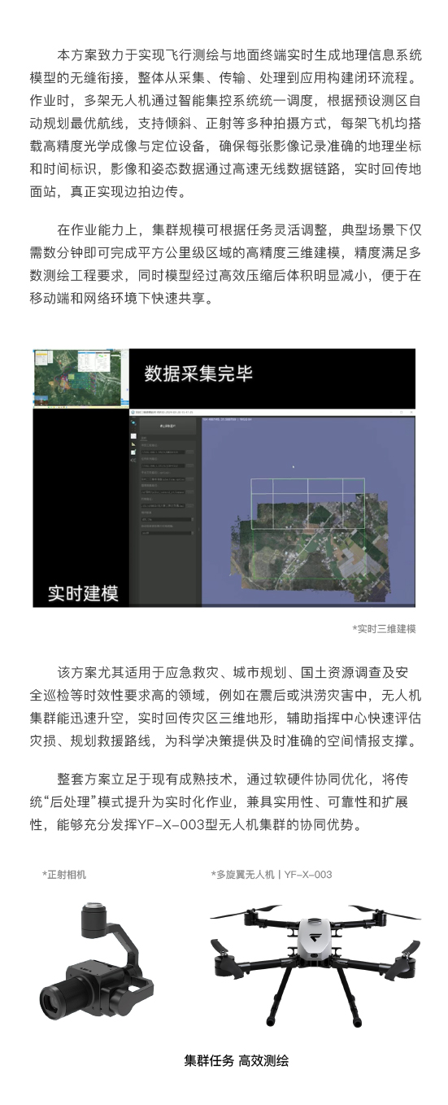
Task: Open the real-time 3D modeling screenshot image
Action: (224, 478)
